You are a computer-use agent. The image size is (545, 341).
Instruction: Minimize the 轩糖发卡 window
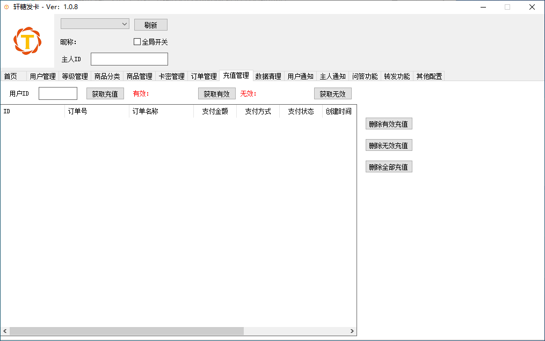[x=483, y=7]
